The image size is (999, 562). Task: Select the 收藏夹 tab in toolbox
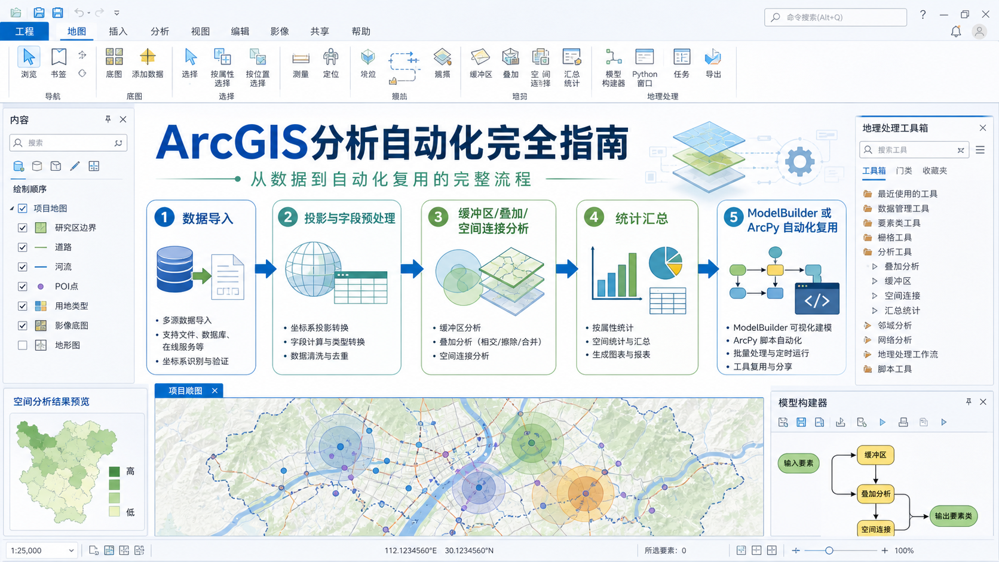click(x=935, y=171)
